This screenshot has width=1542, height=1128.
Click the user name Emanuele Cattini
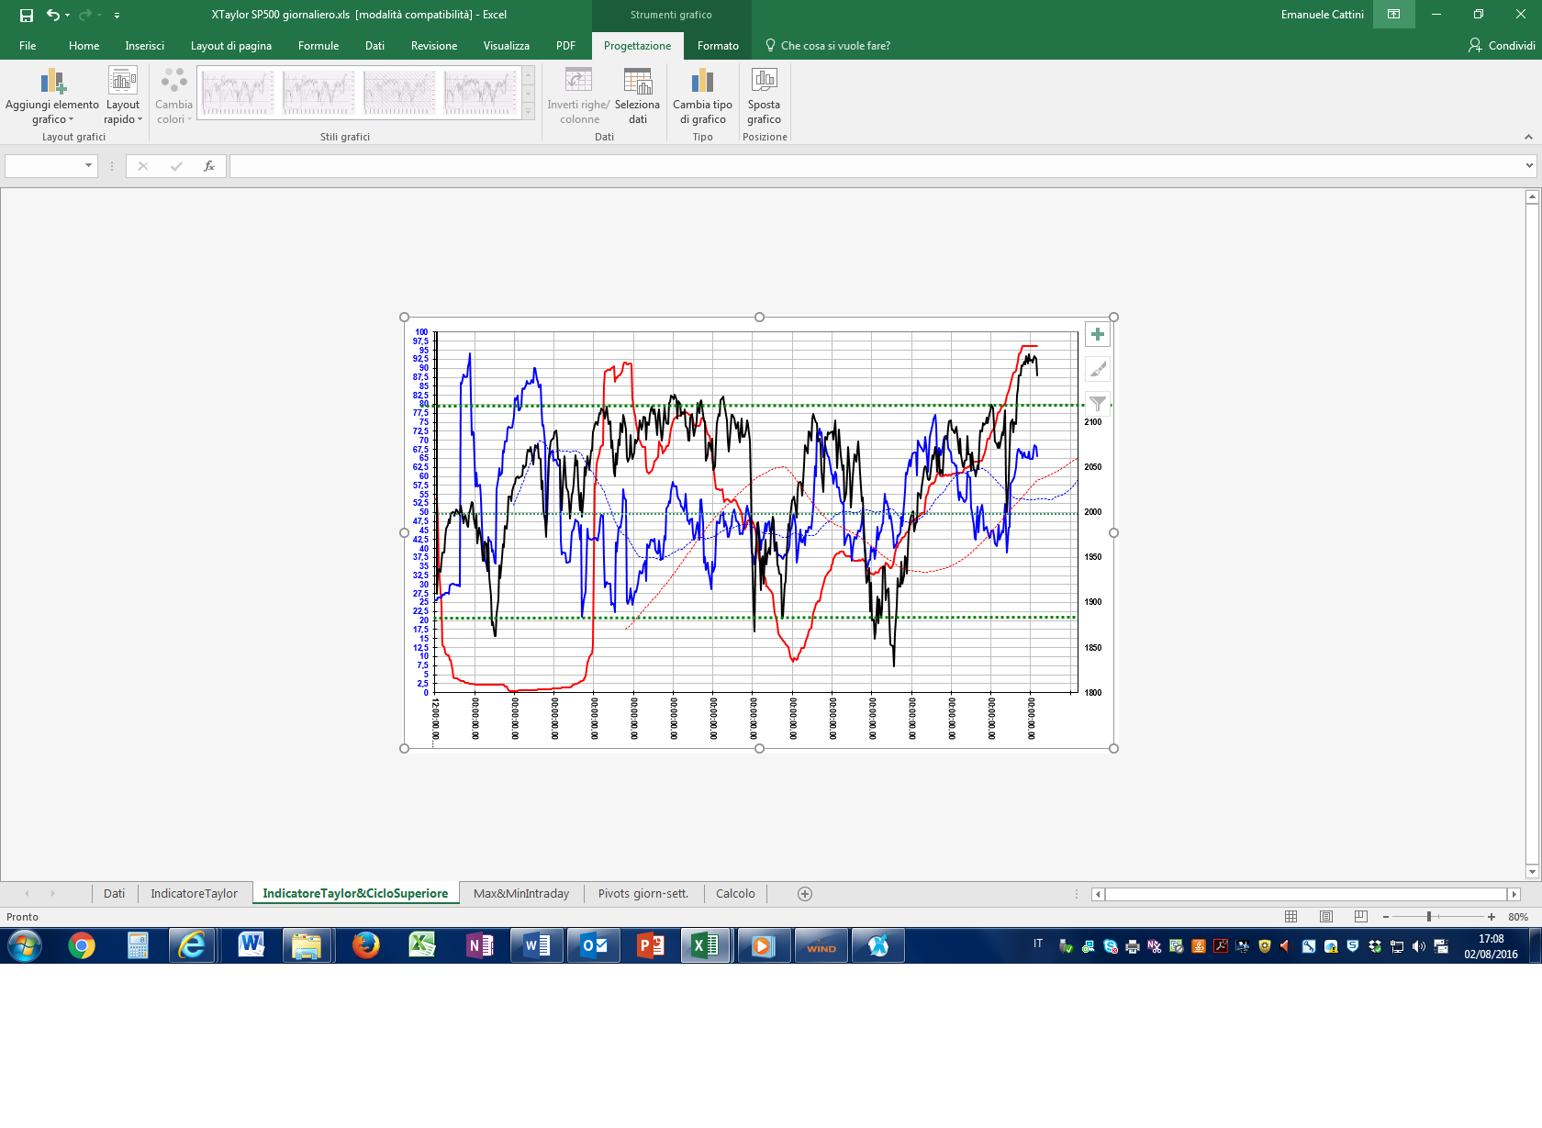1322,15
